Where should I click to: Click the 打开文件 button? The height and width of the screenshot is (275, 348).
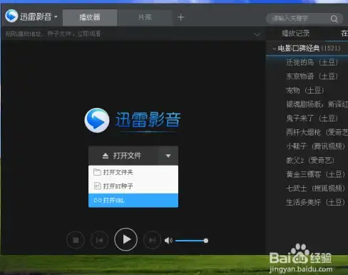[x=123, y=156]
